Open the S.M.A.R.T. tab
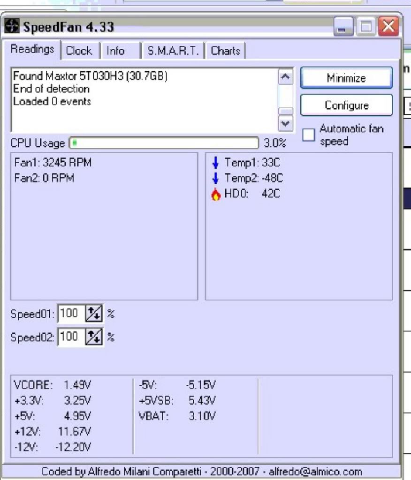Image resolution: width=411 pixels, height=480 pixels. 173,51
